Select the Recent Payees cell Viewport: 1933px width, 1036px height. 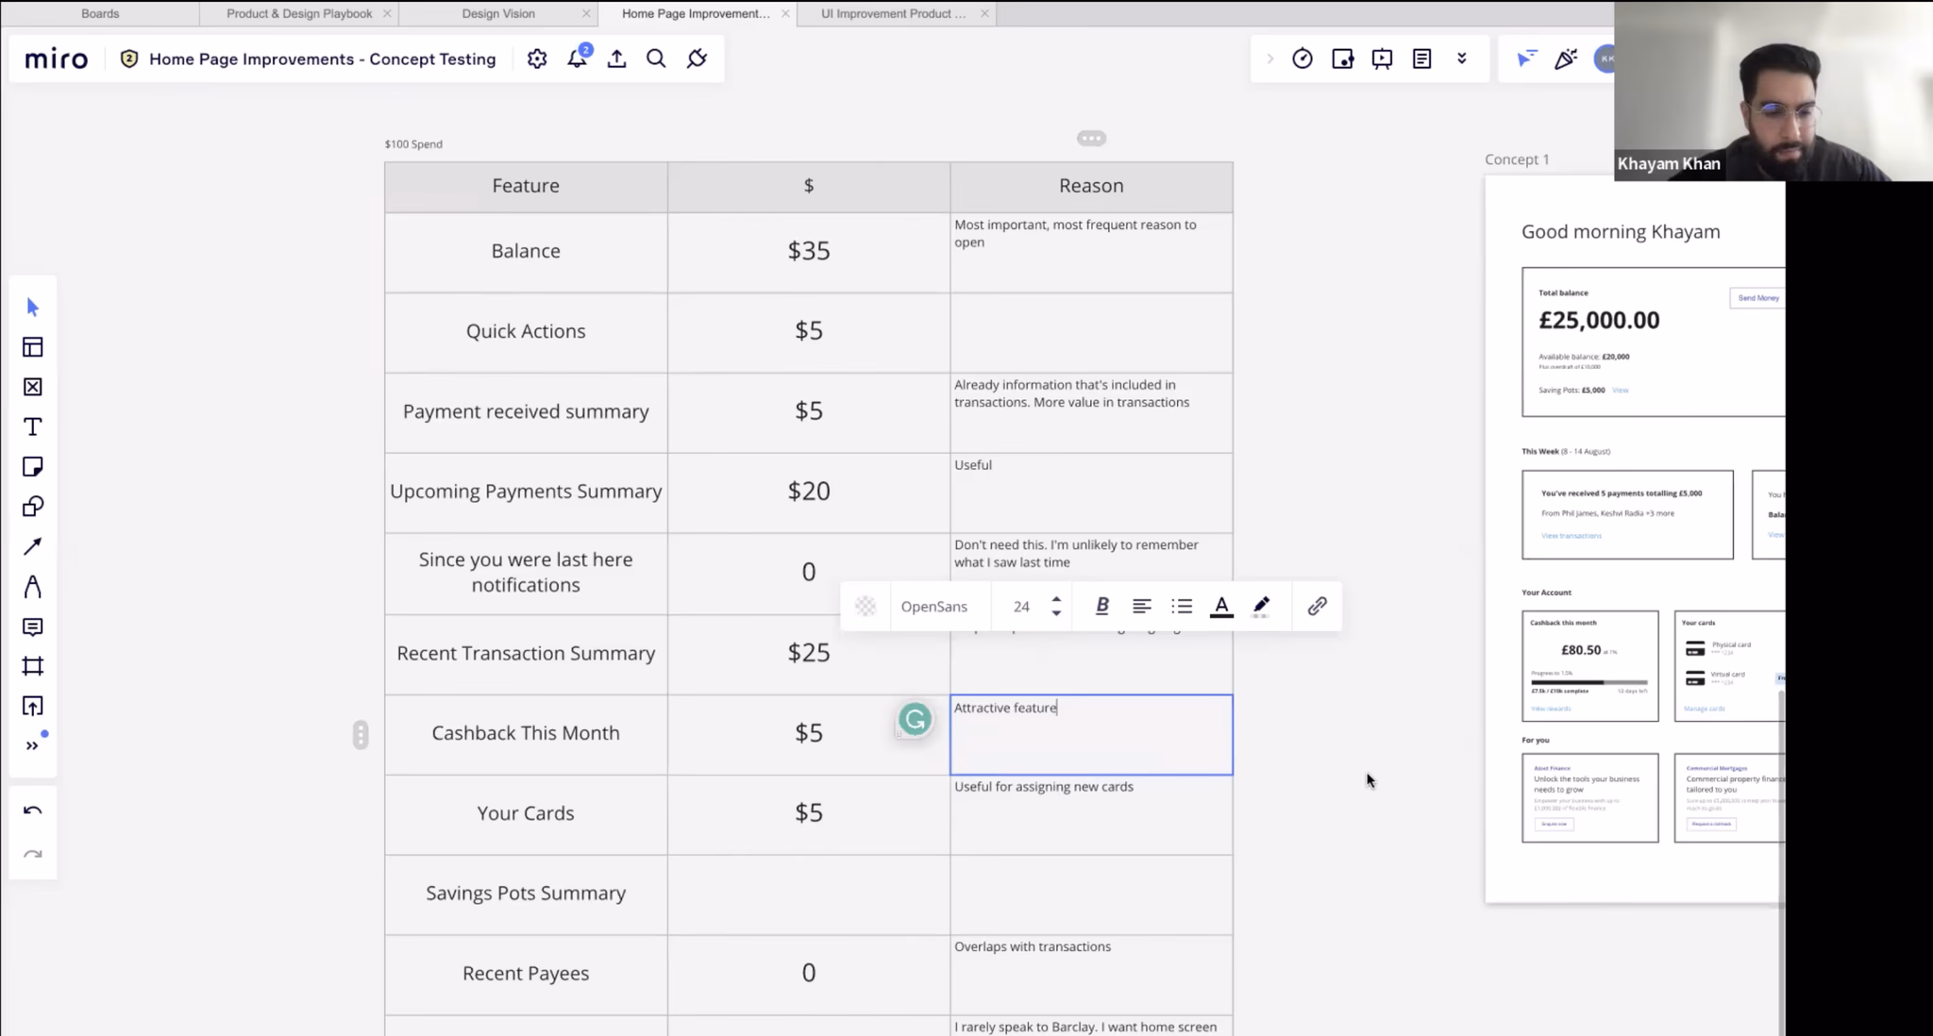point(526,974)
